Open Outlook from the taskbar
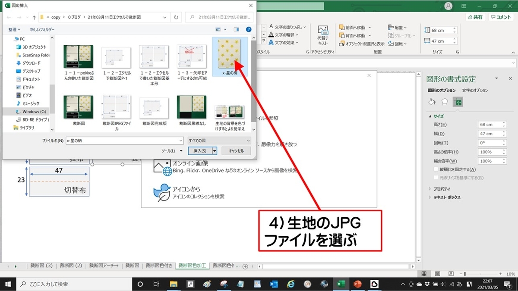This screenshot has width=518, height=291. pos(274,284)
